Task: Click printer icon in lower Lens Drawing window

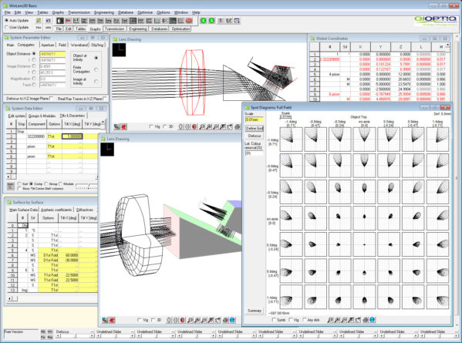Action: point(225,320)
